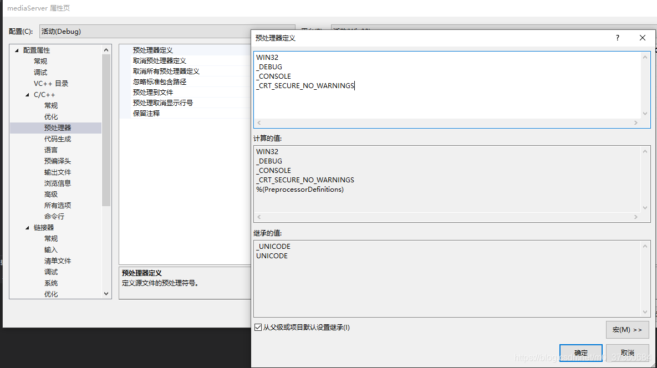Click left arrow of edit box horizontal scrollbar

point(259,122)
